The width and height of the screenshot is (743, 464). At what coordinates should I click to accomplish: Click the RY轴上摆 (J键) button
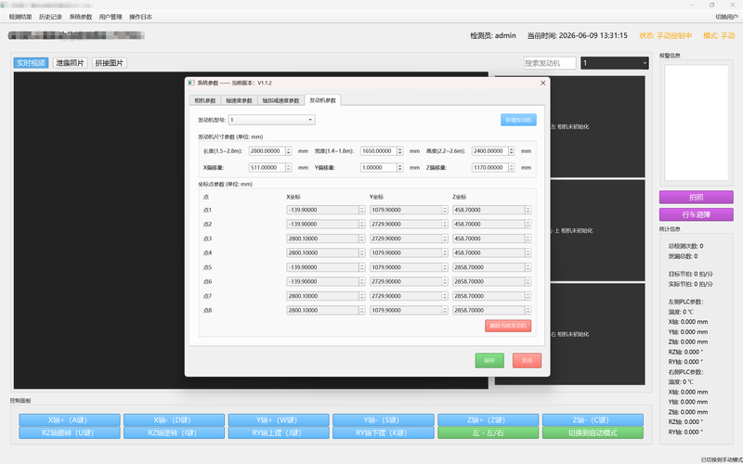[x=279, y=432]
